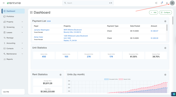
Task: Open payer Adrian Soler link
Action: [x=38, y=37]
